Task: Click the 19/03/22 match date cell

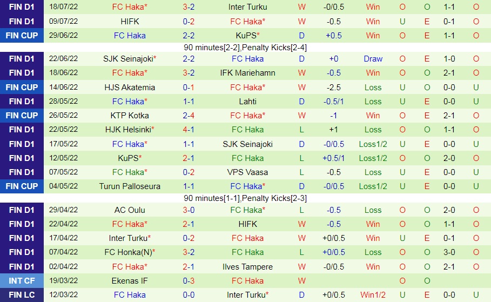Action: (65, 281)
